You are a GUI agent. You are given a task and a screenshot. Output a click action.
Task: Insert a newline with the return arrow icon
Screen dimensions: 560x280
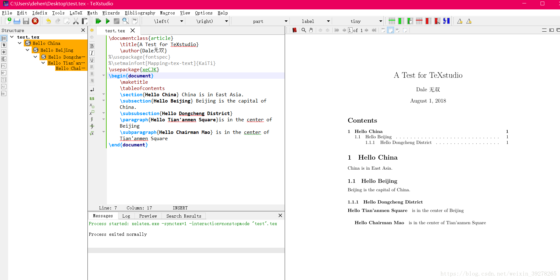click(92, 90)
